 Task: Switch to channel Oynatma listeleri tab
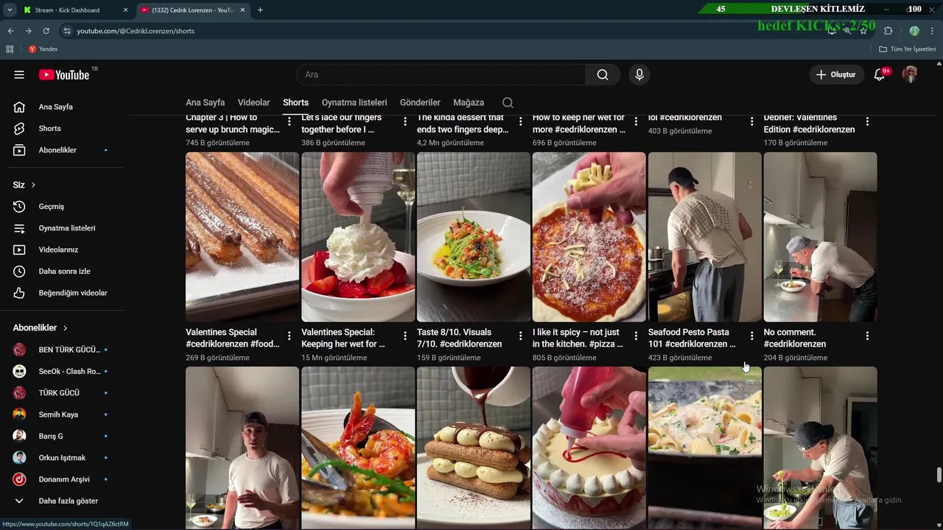click(354, 102)
